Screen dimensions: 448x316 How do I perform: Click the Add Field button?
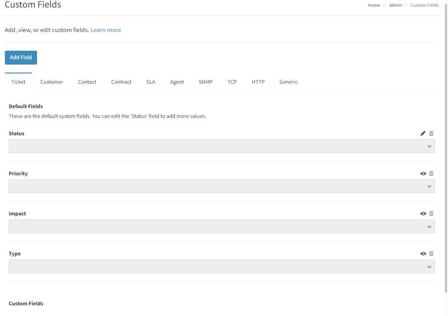click(21, 57)
